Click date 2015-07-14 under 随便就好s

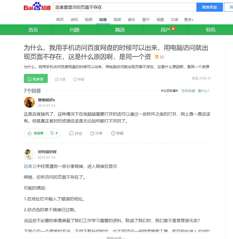pyautogui.click(x=46, y=106)
